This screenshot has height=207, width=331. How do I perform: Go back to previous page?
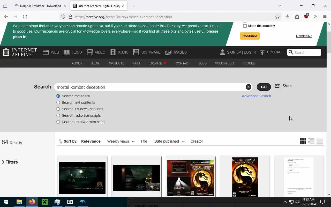[x=6, y=17]
